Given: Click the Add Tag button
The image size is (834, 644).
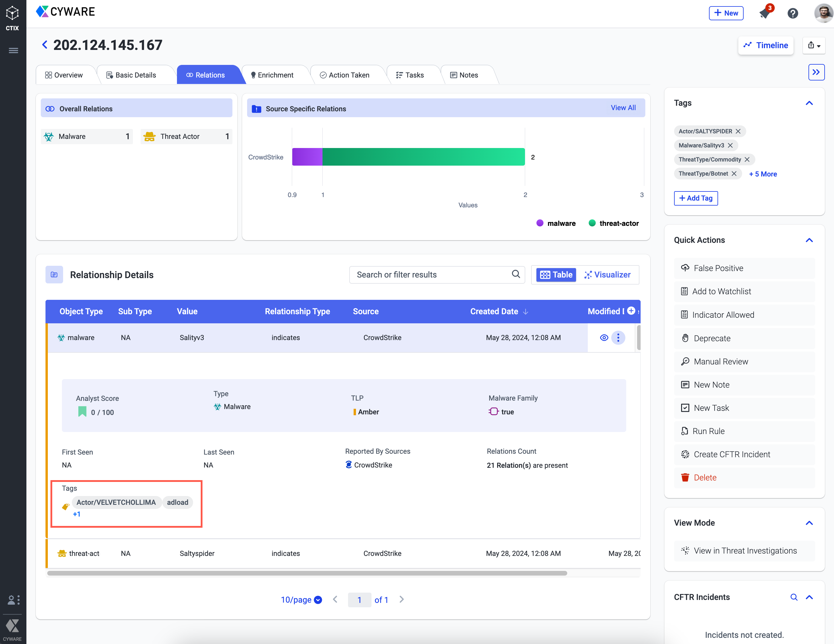Looking at the screenshot, I should click(695, 198).
